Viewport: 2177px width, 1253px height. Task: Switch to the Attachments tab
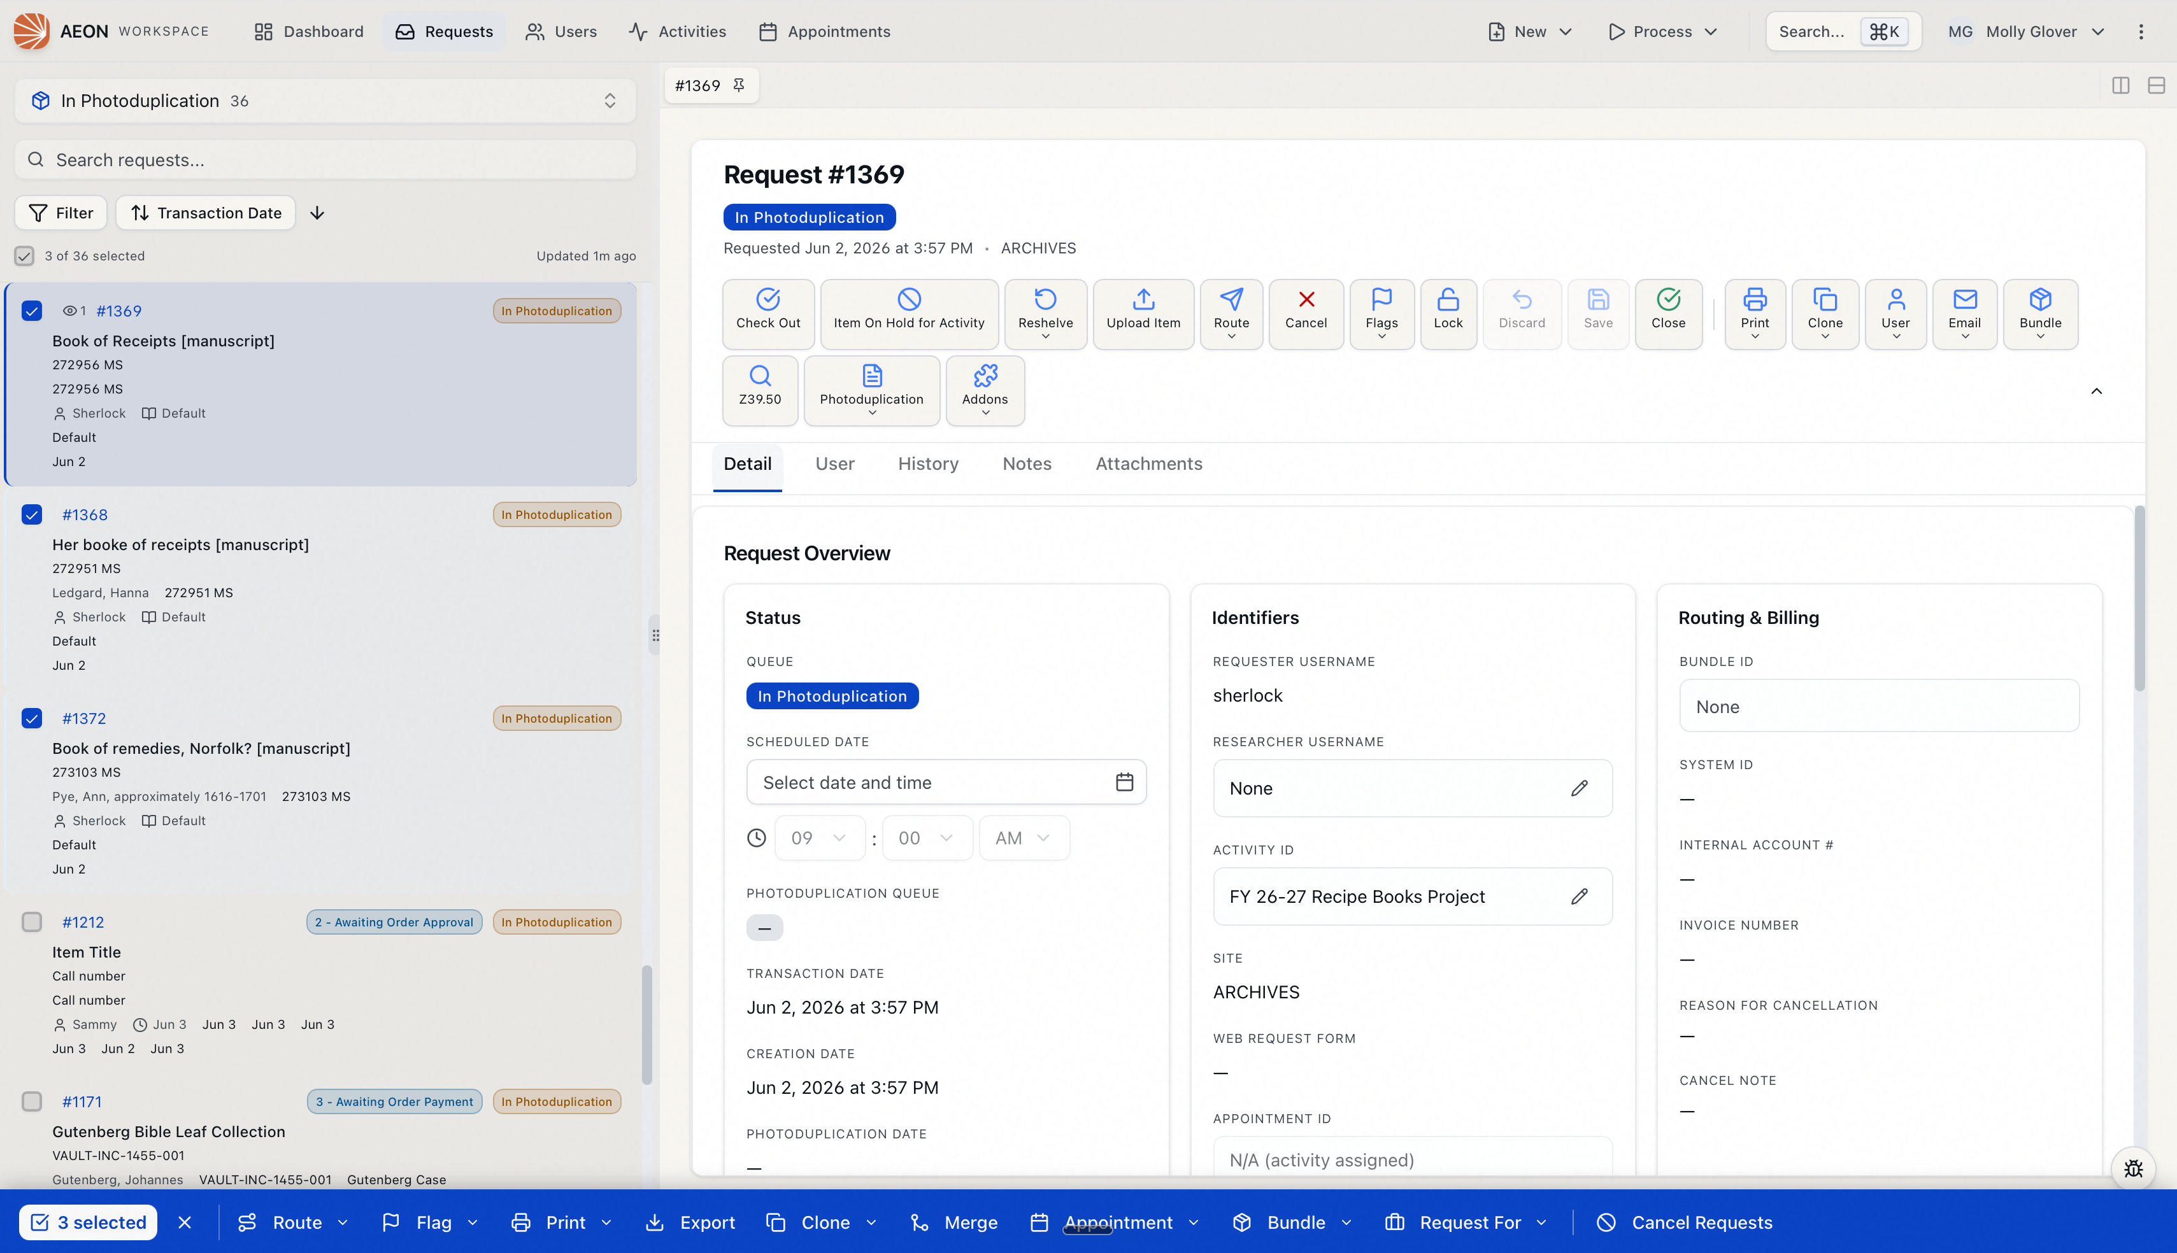1148,464
